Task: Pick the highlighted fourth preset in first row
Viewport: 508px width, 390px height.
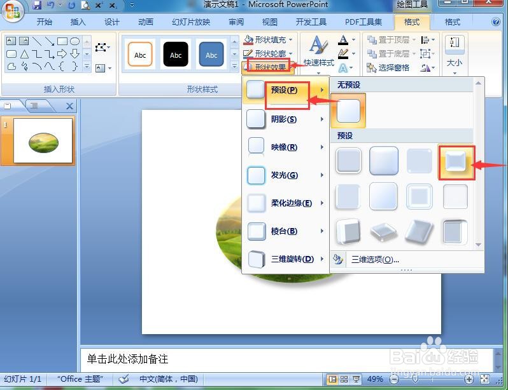Action: coord(456,162)
